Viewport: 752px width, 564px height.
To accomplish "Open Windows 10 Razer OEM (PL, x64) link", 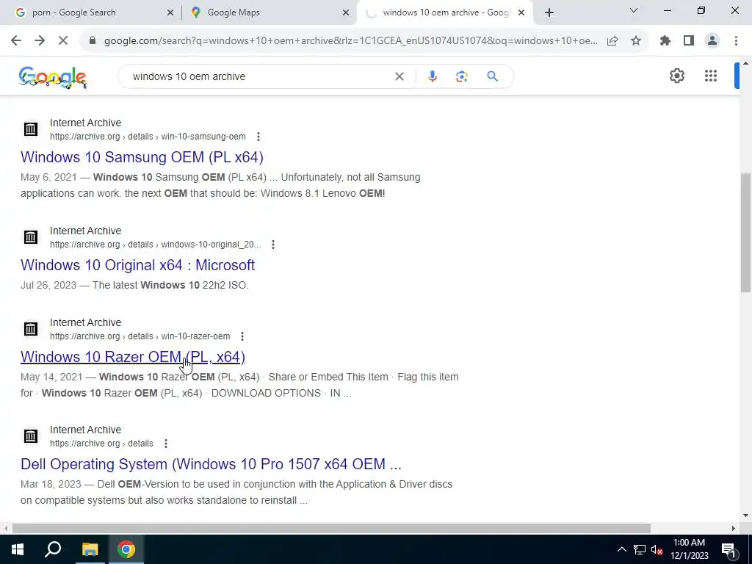I will [133, 357].
